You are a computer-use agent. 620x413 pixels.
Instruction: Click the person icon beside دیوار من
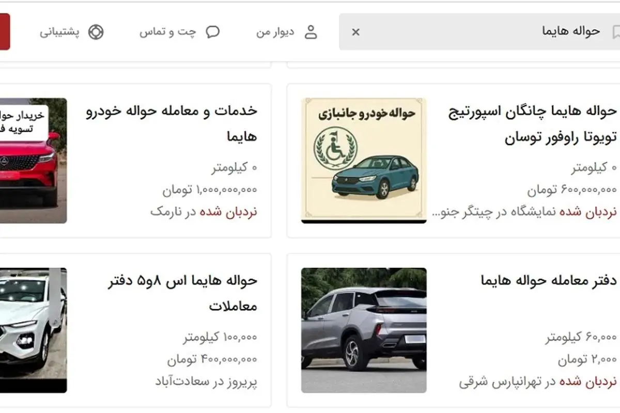tap(311, 32)
